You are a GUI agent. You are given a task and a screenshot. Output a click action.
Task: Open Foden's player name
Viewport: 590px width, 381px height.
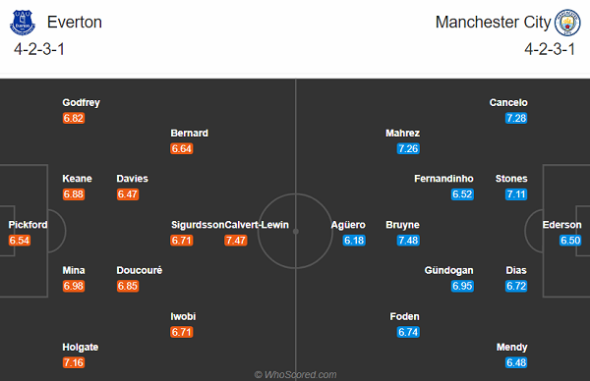pyautogui.click(x=404, y=316)
